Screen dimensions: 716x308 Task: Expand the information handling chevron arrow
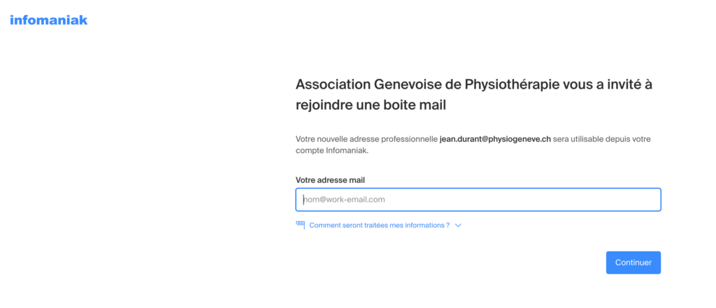458,226
